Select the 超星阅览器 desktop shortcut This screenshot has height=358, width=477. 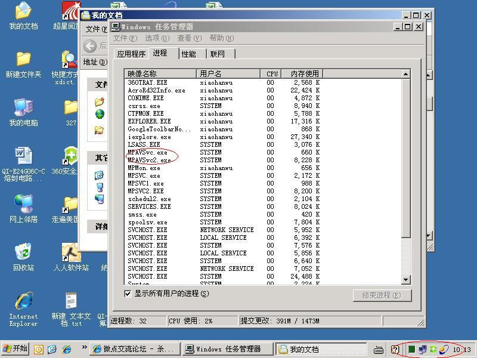tap(66, 16)
